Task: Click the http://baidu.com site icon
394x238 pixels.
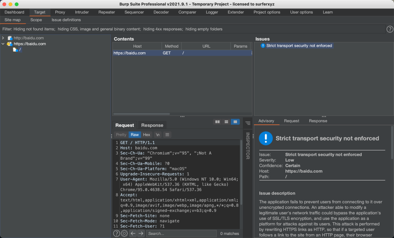Action: tap(10, 38)
